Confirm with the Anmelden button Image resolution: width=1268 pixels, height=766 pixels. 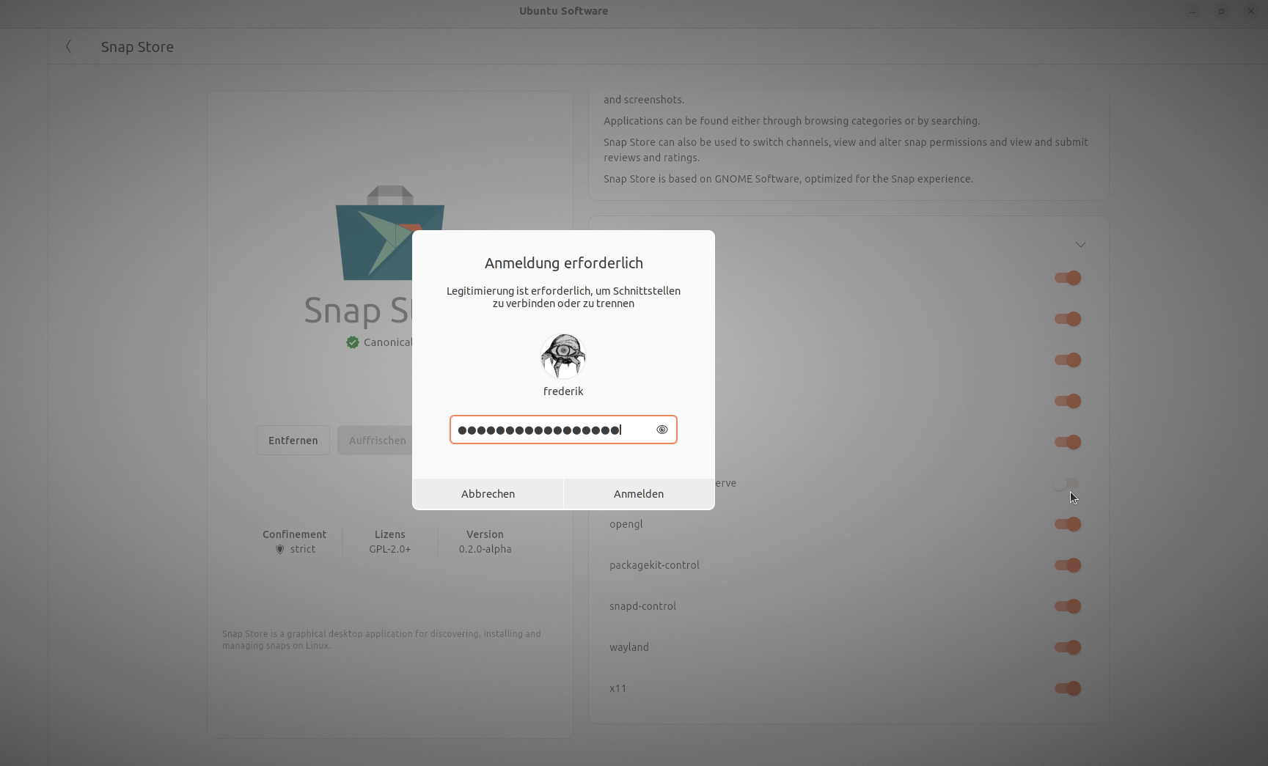(639, 494)
